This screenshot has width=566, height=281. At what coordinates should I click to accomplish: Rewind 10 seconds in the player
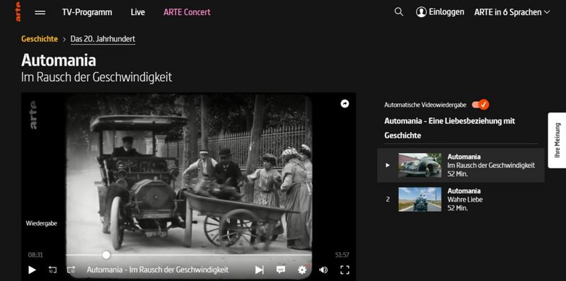click(x=52, y=270)
